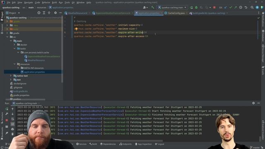
Task: Click the rollback undo arrow icon
Action: [246, 7]
